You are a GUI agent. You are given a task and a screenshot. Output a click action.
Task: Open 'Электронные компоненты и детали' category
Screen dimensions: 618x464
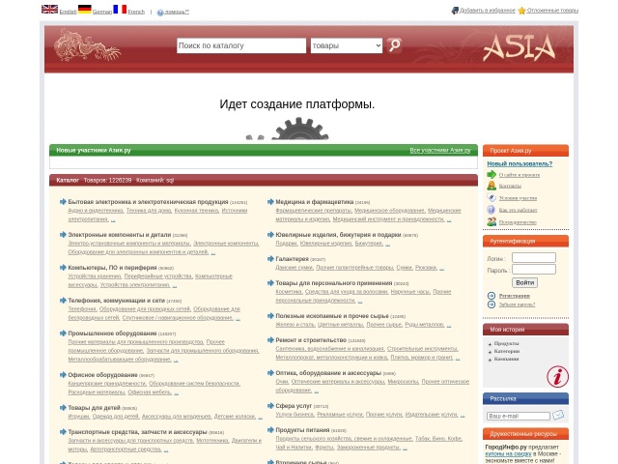120,235
